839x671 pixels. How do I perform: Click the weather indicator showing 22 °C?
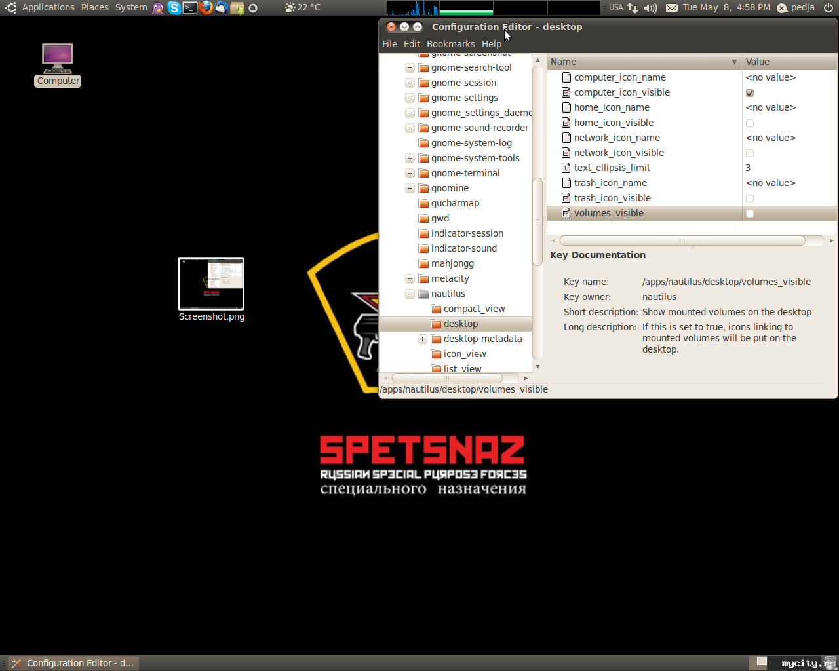[x=303, y=7]
